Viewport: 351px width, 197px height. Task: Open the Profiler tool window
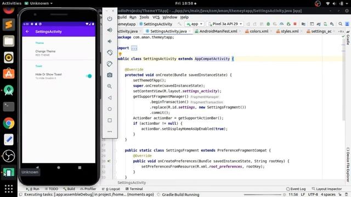coord(88,189)
